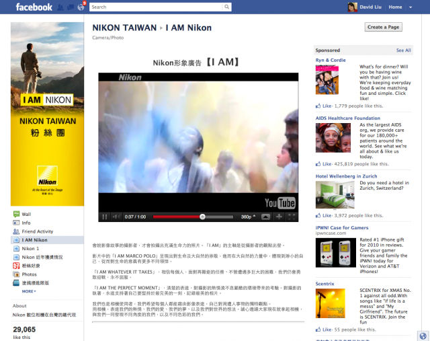Open Hotel Wellenberg in Zurich ad
Viewport: 430px width, 341px height.
point(346,176)
